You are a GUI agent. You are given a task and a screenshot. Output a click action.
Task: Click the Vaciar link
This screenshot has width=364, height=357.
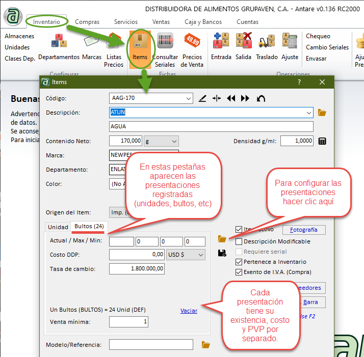[x=189, y=311]
